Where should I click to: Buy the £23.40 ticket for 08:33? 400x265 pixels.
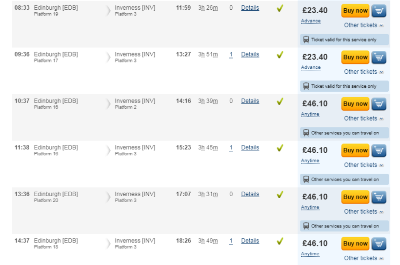coord(355,11)
